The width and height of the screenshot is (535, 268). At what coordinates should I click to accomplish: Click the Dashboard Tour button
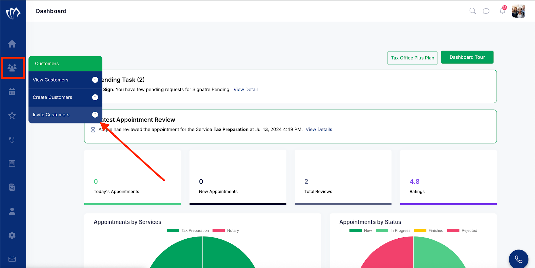[x=467, y=57]
